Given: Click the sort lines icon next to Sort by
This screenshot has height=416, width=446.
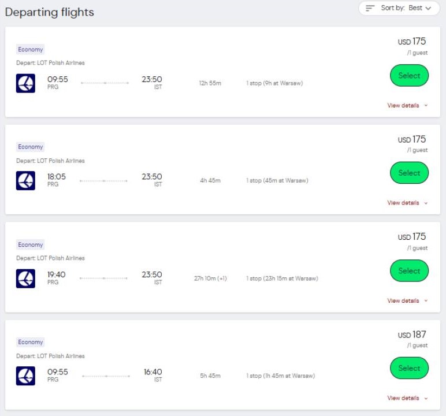Looking at the screenshot, I should pyautogui.click(x=370, y=8).
